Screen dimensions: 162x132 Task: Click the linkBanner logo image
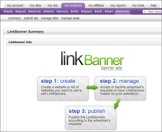[x=92, y=61]
